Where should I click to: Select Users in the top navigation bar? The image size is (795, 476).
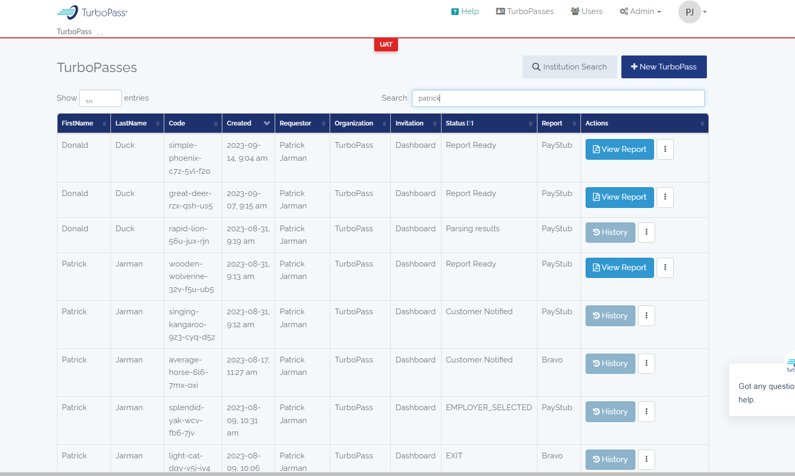click(586, 11)
